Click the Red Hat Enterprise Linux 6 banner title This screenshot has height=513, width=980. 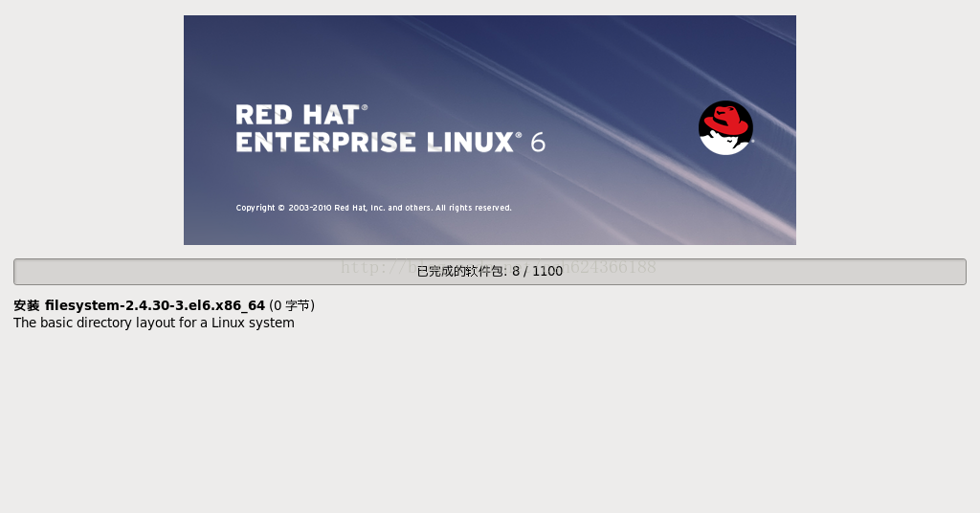(390, 128)
